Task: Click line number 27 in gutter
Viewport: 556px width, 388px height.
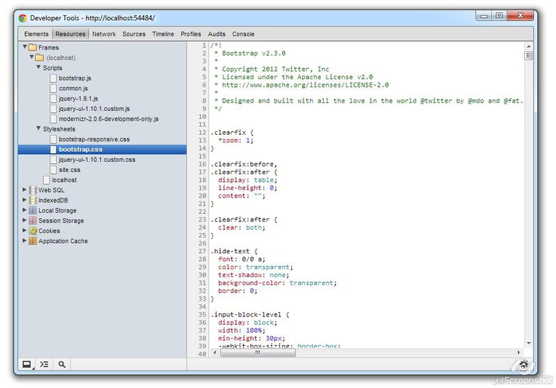Action: click(x=202, y=251)
